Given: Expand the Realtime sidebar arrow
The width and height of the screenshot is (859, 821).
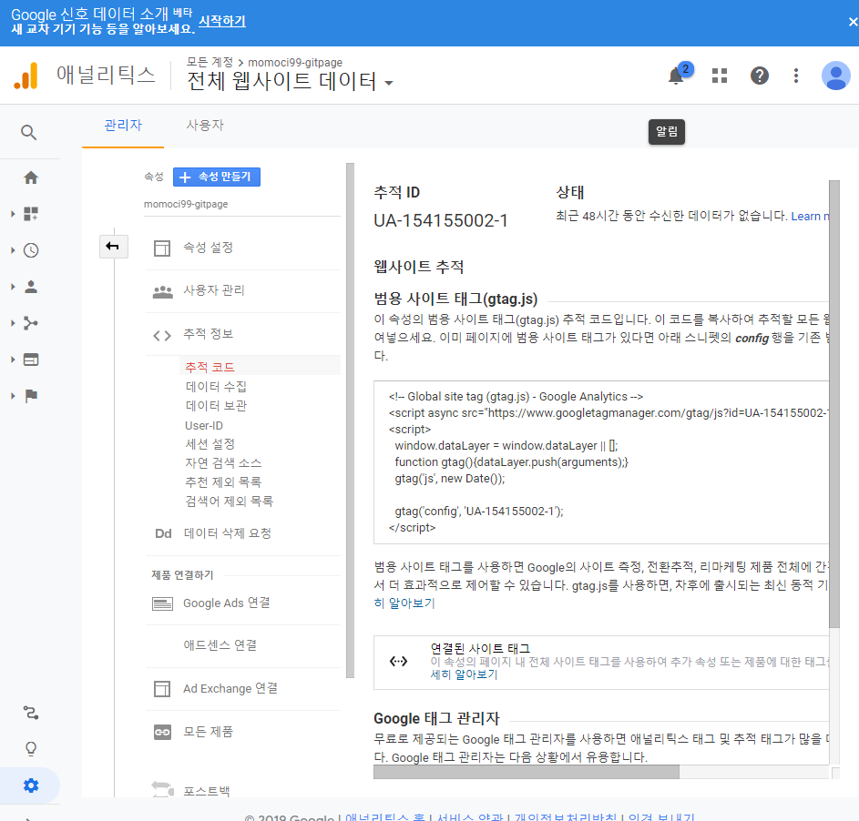Looking at the screenshot, I should (13, 250).
